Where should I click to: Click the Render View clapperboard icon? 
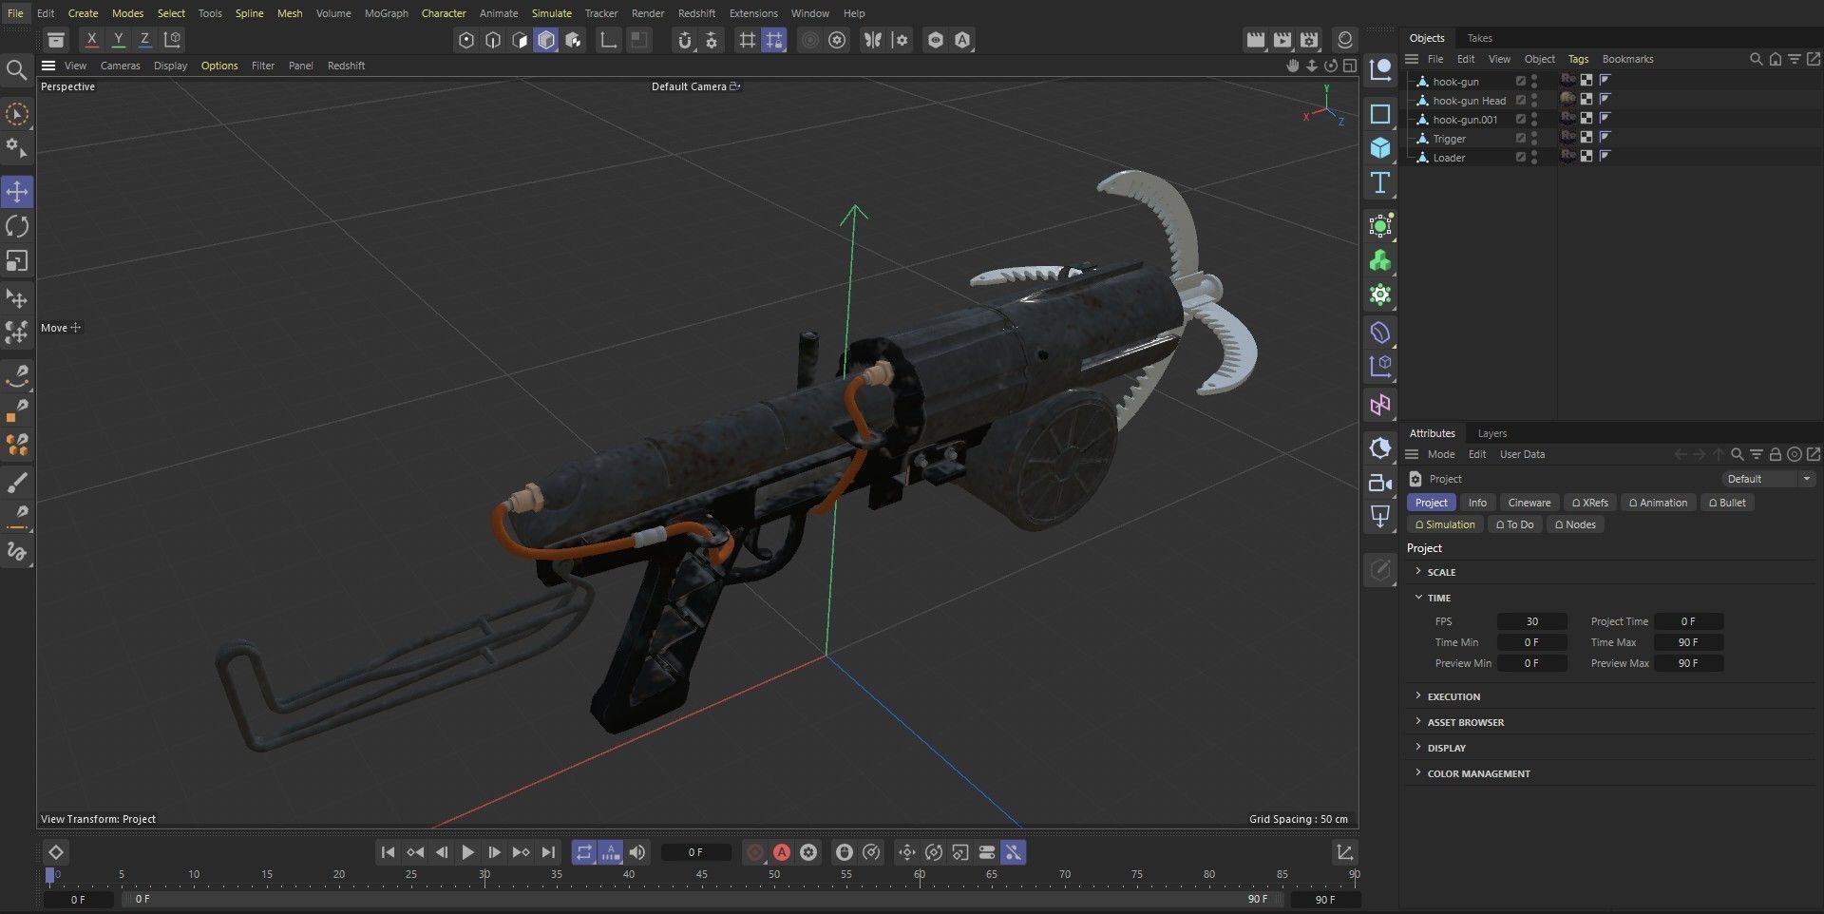click(1256, 40)
